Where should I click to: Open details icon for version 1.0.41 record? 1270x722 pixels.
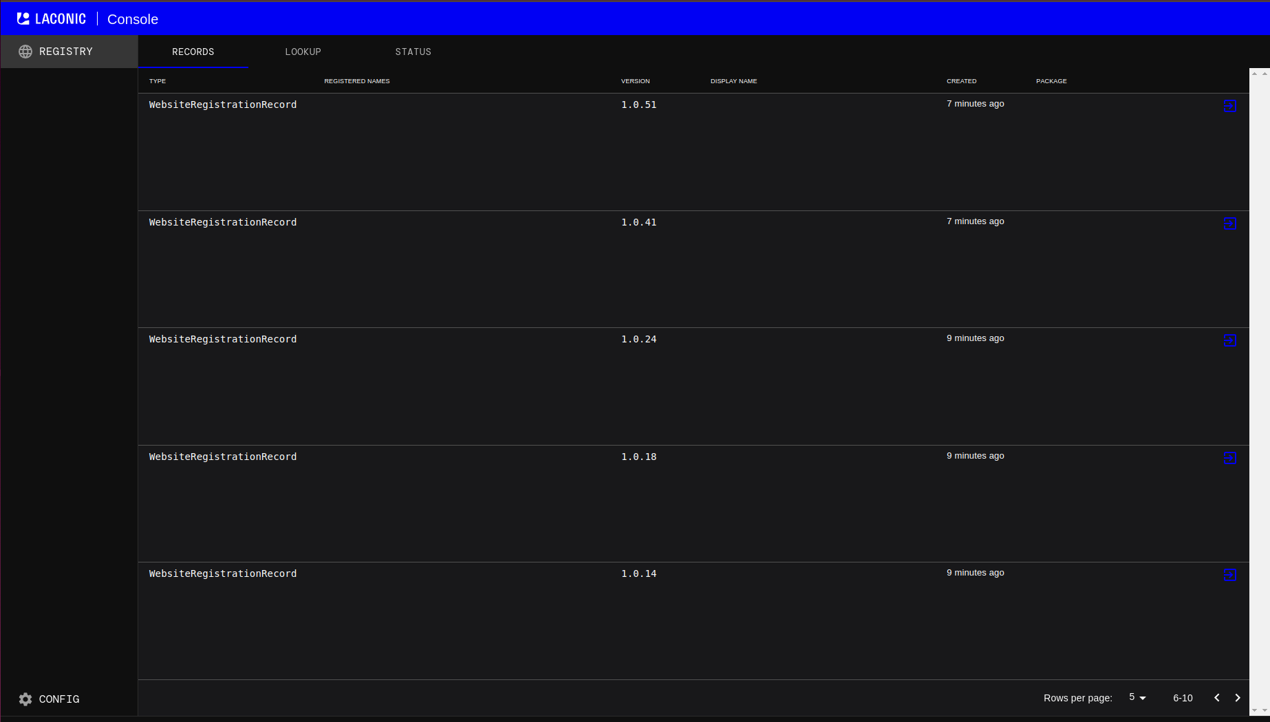click(x=1230, y=223)
